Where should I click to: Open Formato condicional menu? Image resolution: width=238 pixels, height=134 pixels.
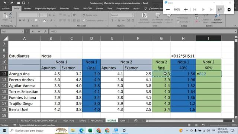click(x=144, y=18)
